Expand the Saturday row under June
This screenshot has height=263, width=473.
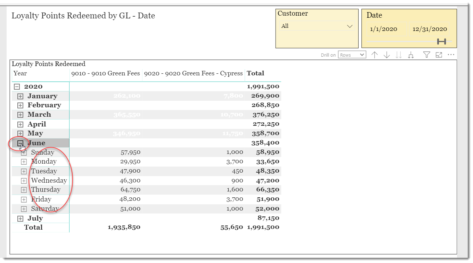point(24,209)
